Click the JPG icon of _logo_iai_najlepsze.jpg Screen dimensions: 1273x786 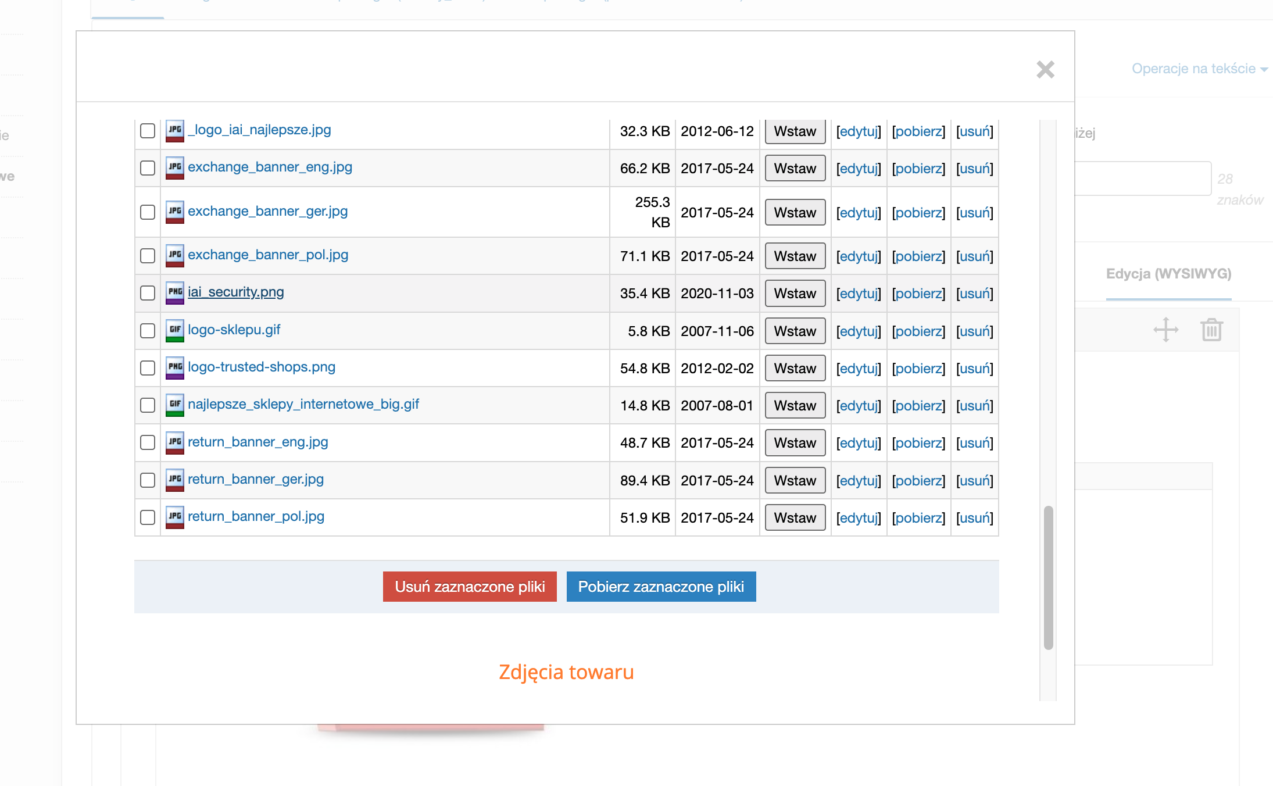click(174, 131)
